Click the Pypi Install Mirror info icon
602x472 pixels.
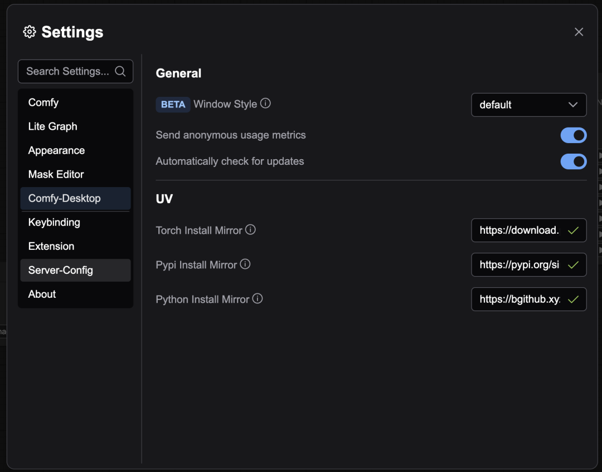pyautogui.click(x=245, y=264)
